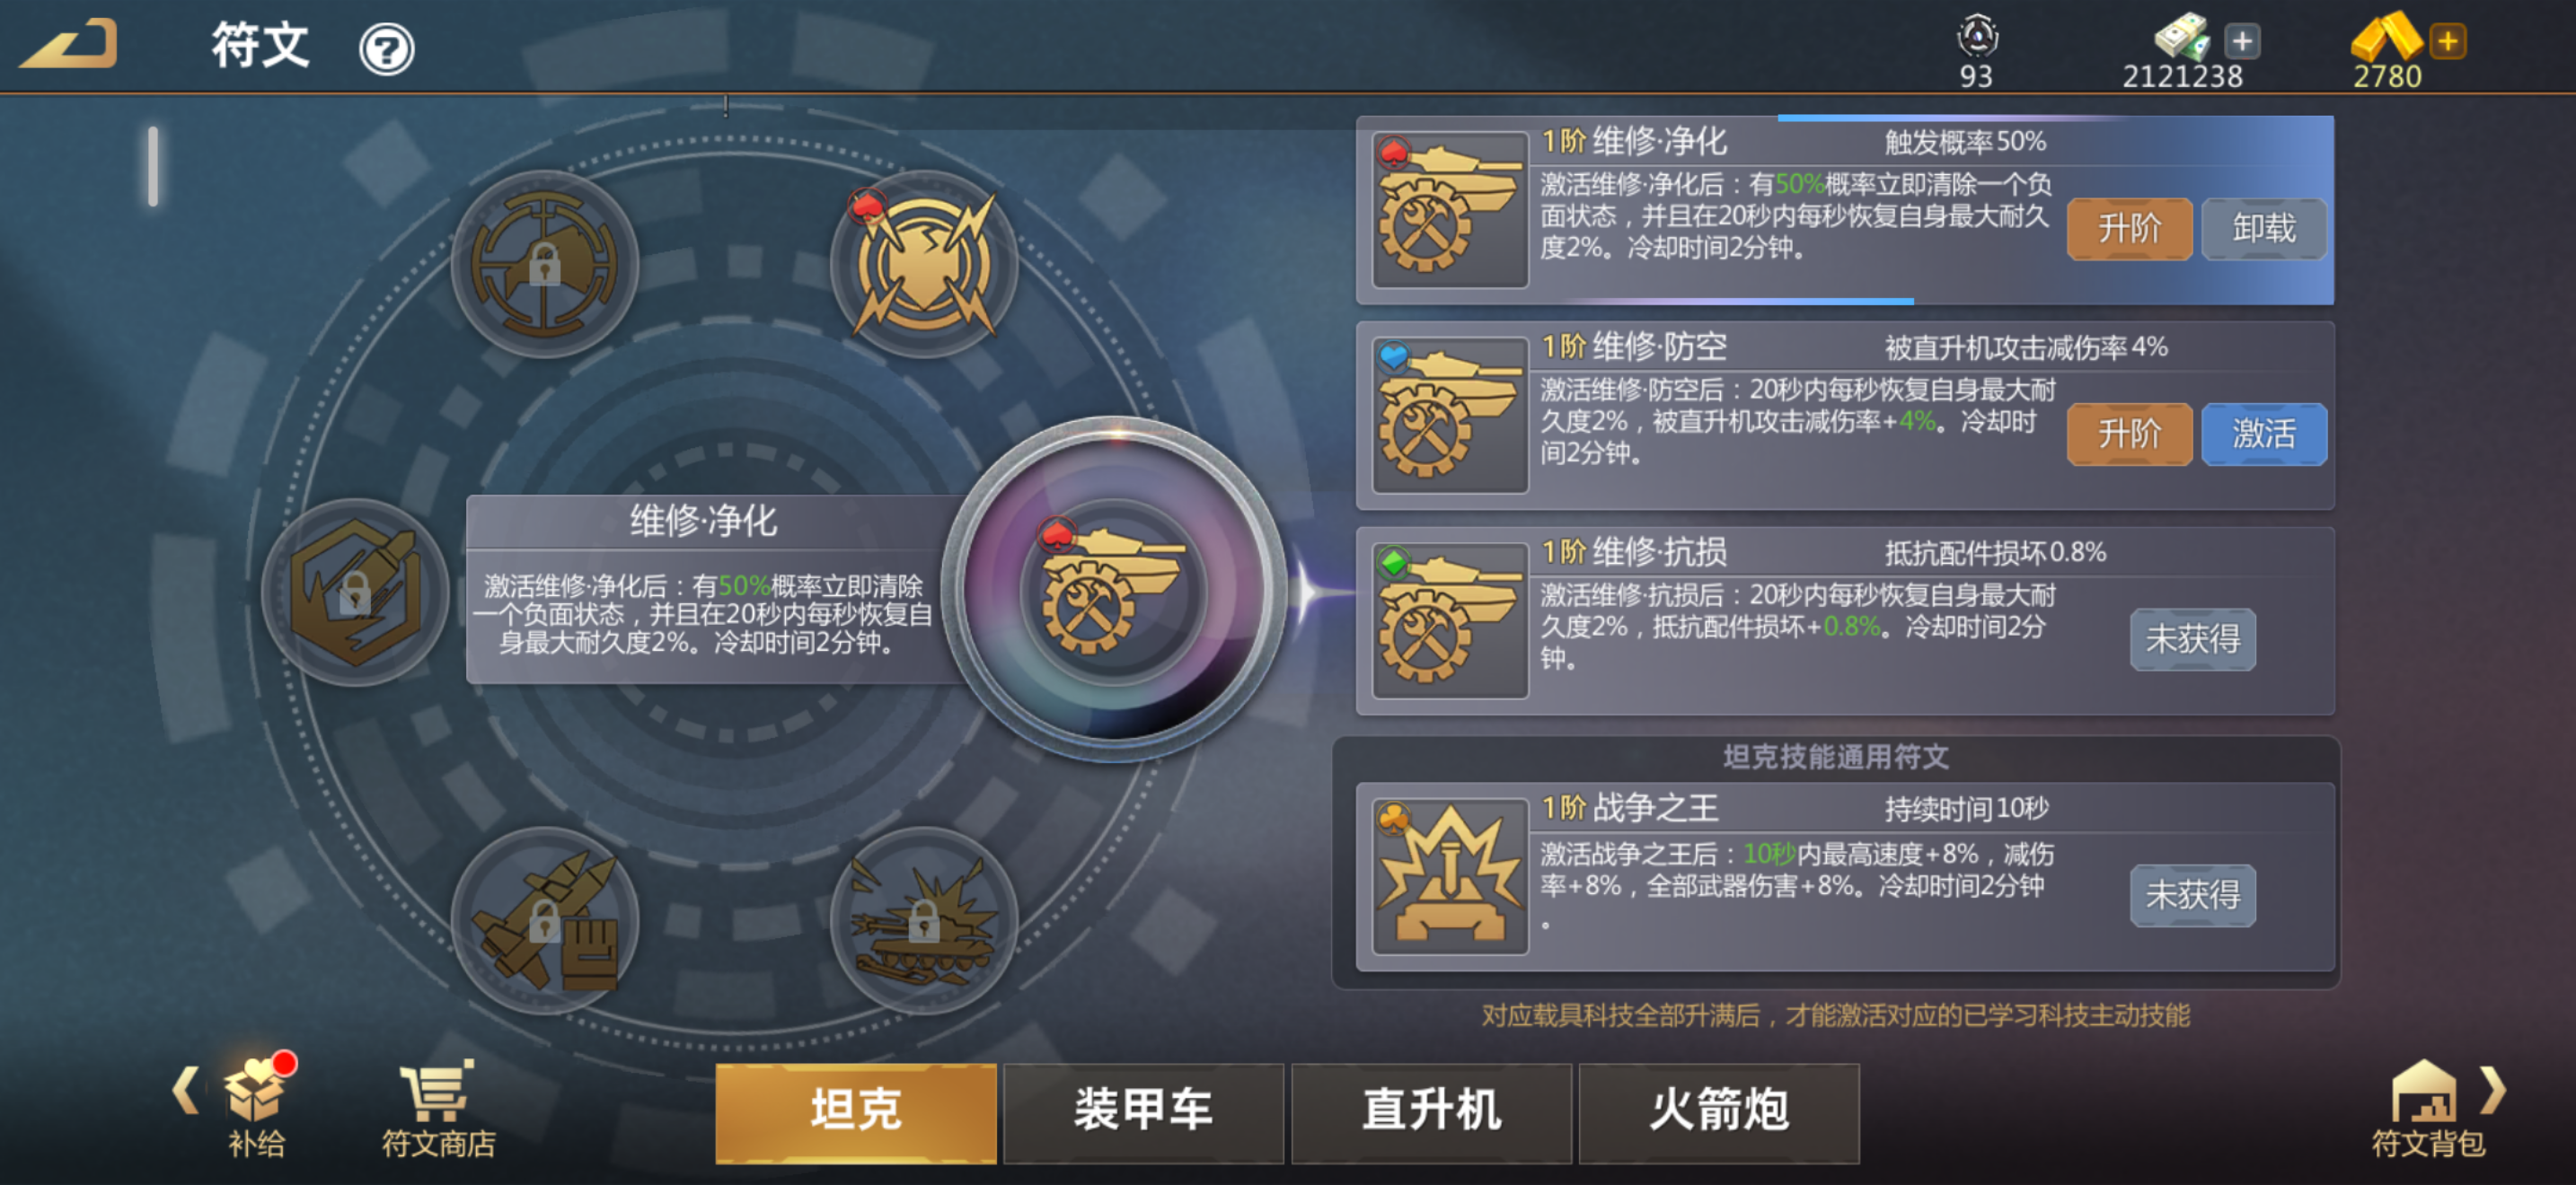2576x1185 pixels.
Task: Open the help question mark icon
Action: (x=387, y=48)
